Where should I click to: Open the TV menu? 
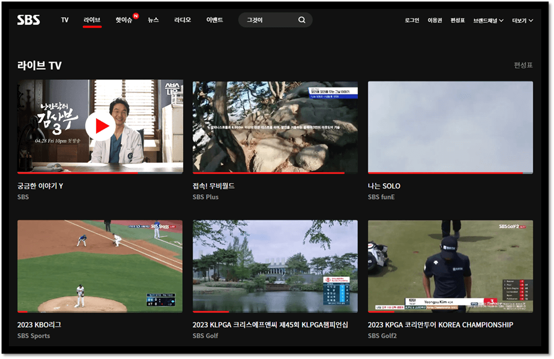point(64,20)
